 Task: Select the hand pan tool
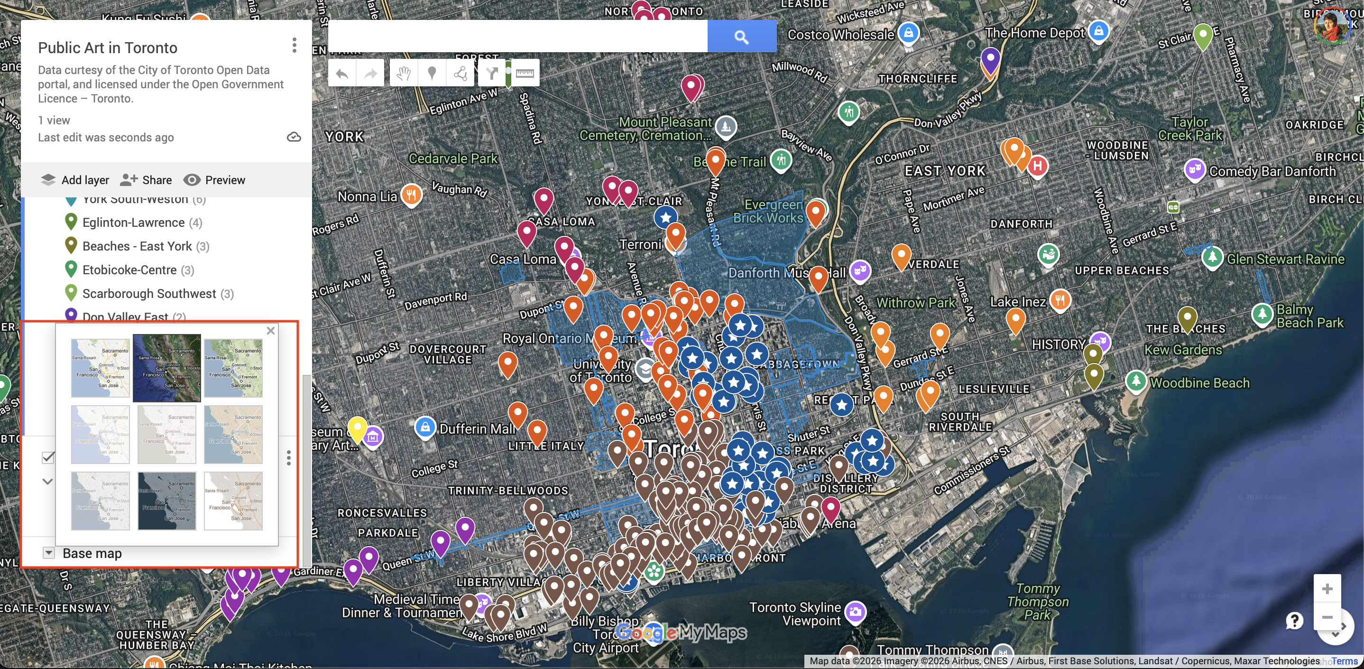click(x=404, y=74)
